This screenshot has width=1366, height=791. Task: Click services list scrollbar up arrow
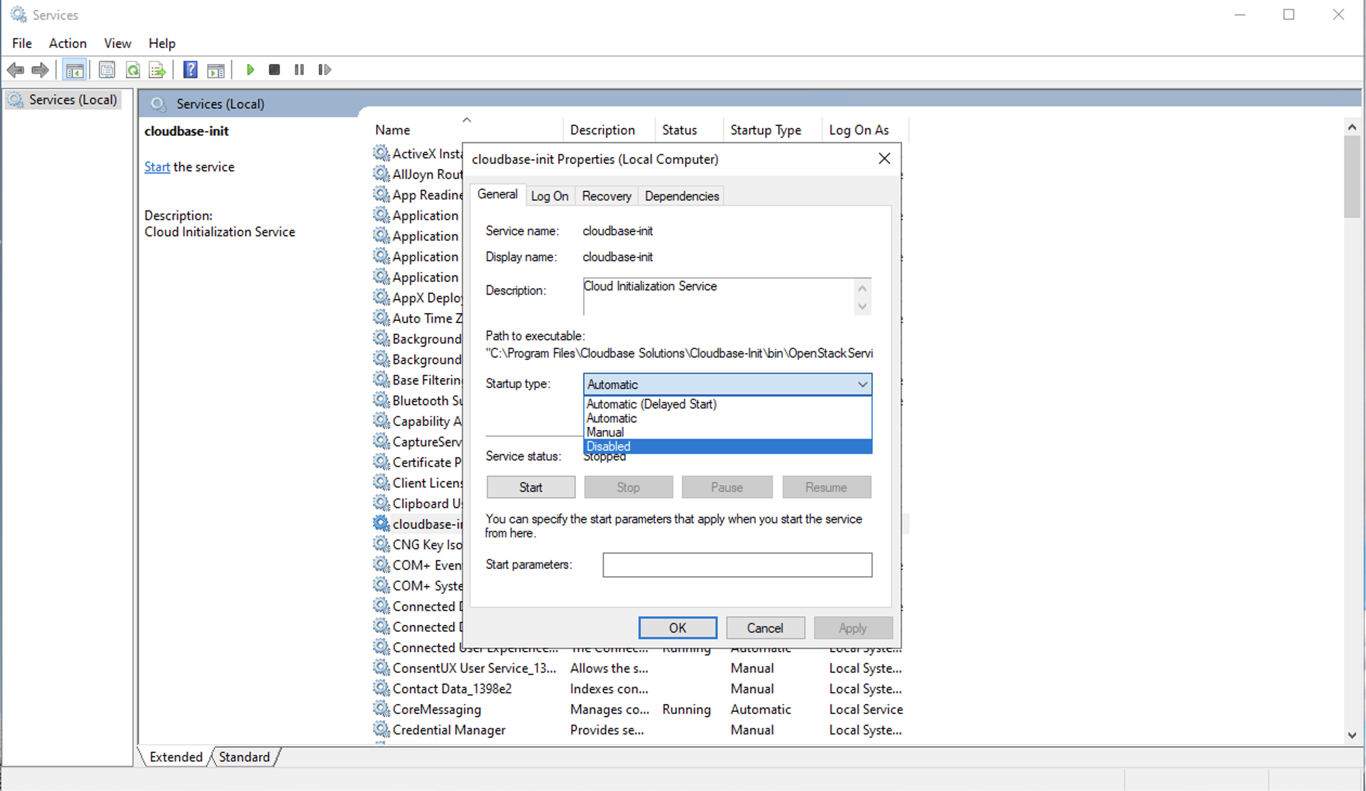click(x=1351, y=127)
